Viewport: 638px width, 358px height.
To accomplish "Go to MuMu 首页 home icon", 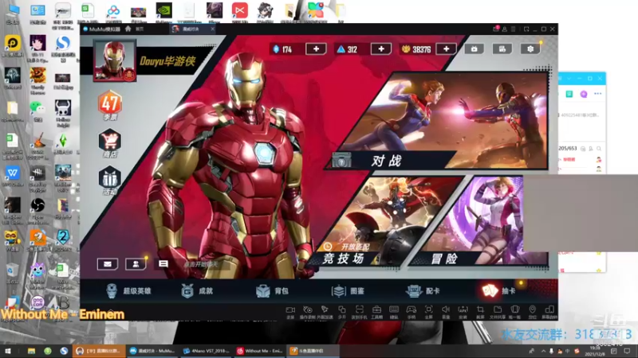I will (128, 29).
